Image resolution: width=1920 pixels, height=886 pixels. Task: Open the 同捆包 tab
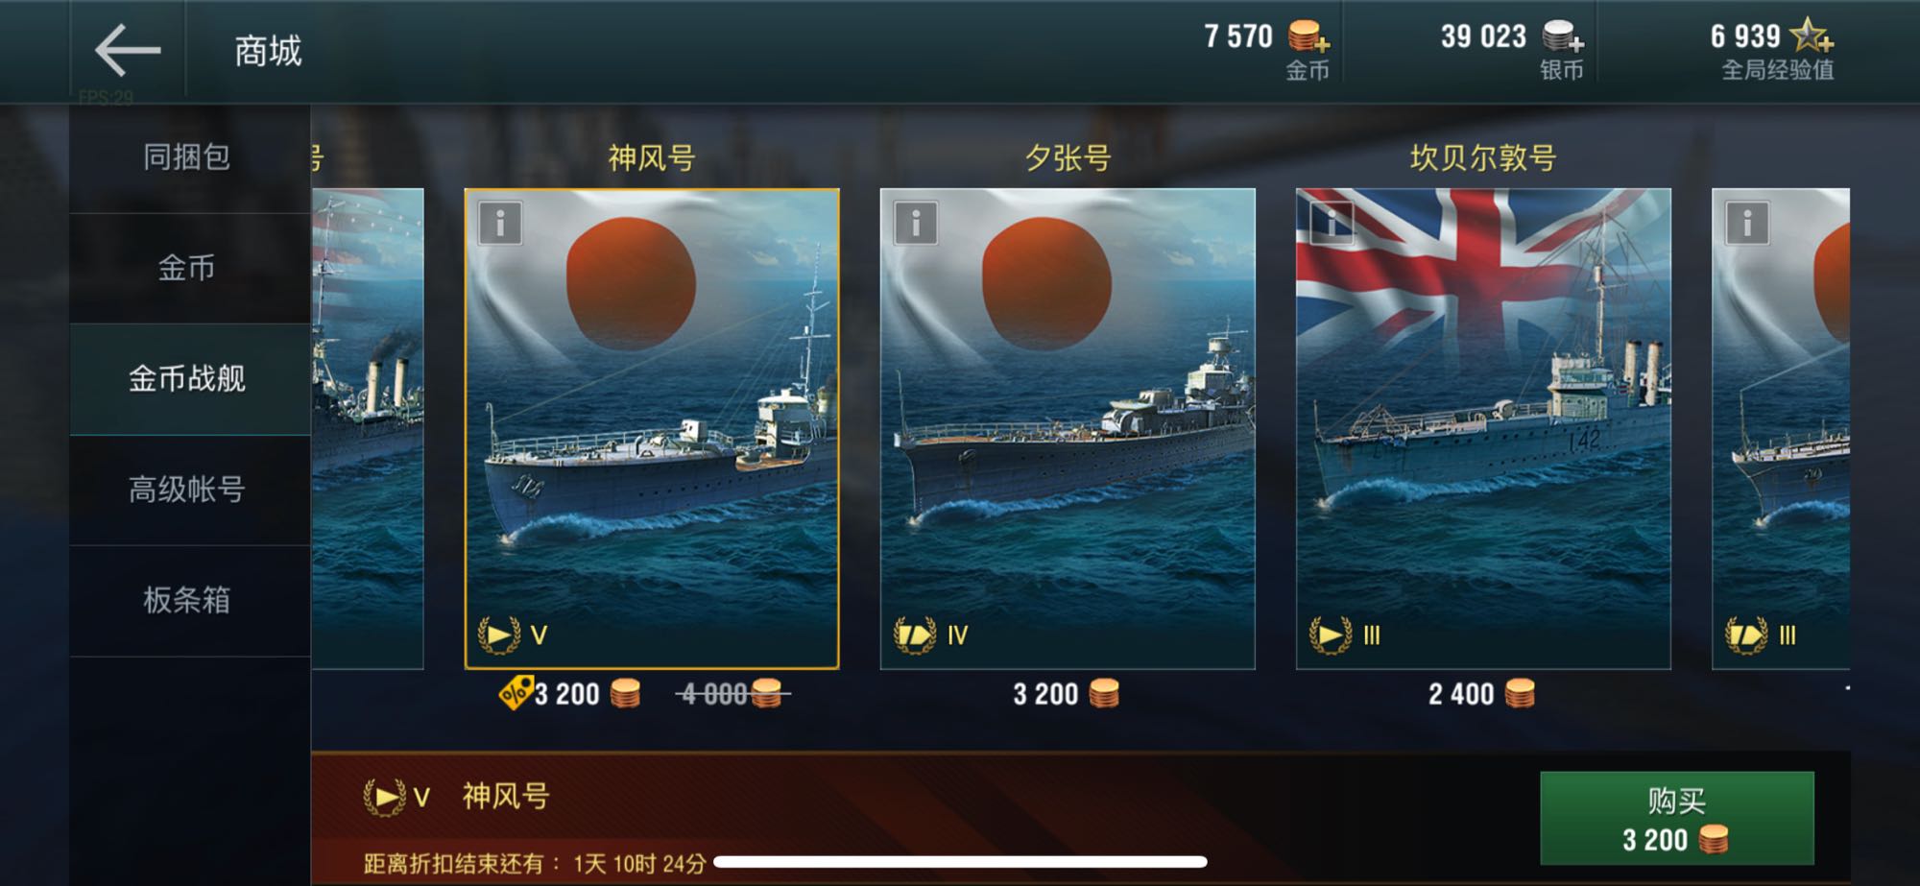(x=189, y=157)
